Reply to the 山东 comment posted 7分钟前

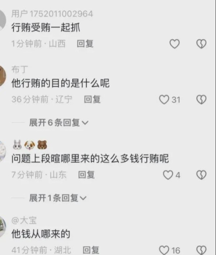point(86,175)
